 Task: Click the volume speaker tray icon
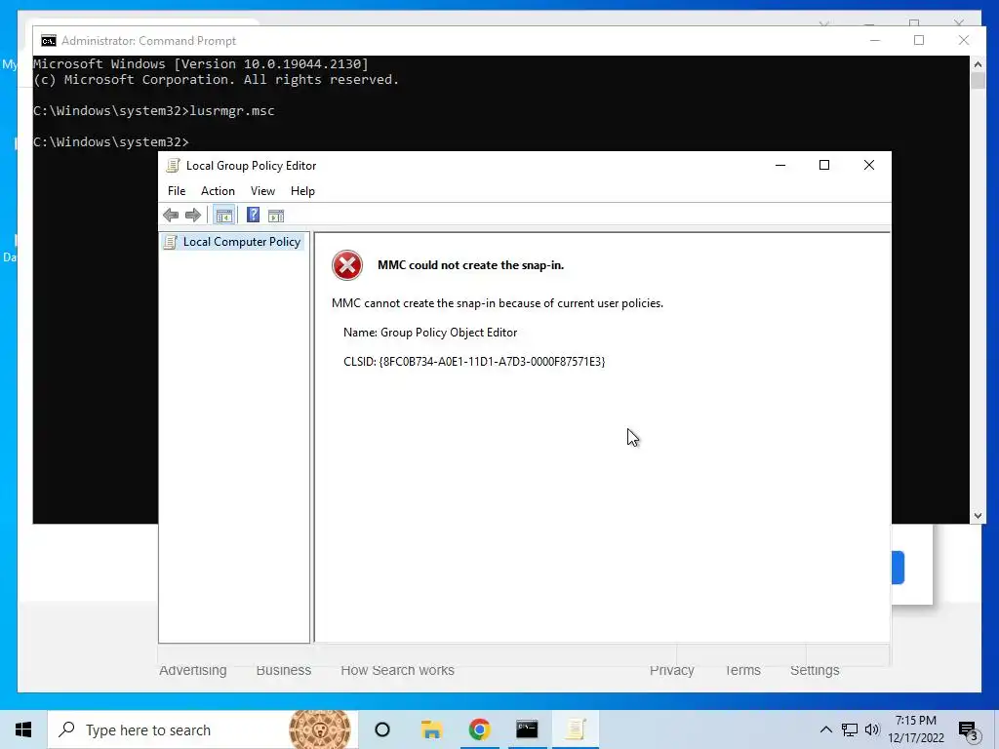coord(872,729)
